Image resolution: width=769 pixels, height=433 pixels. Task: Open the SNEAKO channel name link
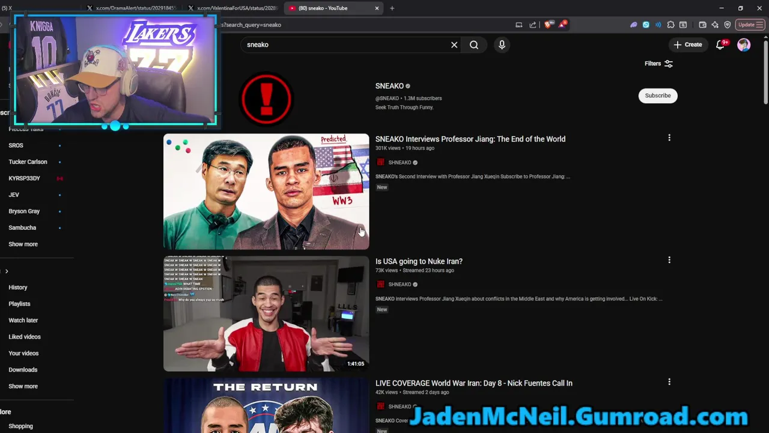click(389, 86)
